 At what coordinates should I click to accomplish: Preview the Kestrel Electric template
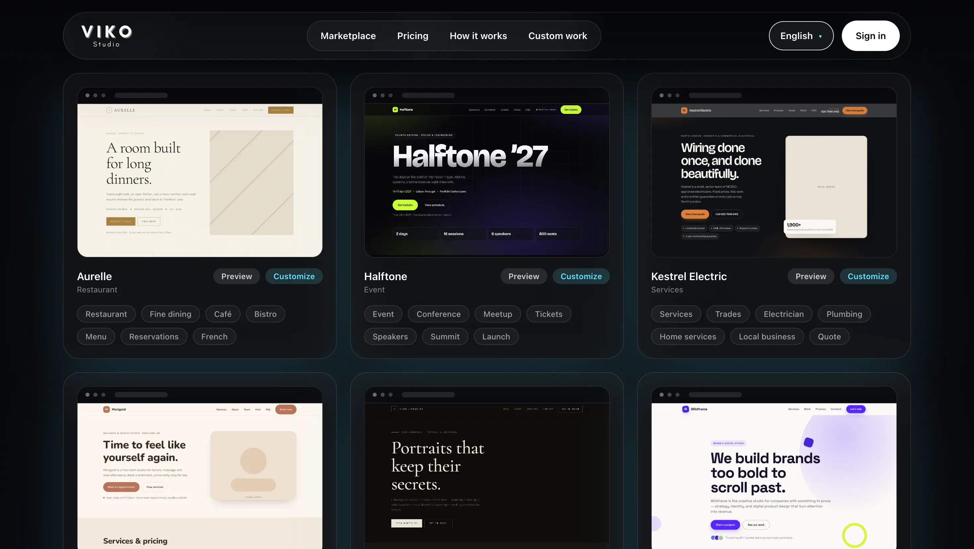[x=810, y=276]
